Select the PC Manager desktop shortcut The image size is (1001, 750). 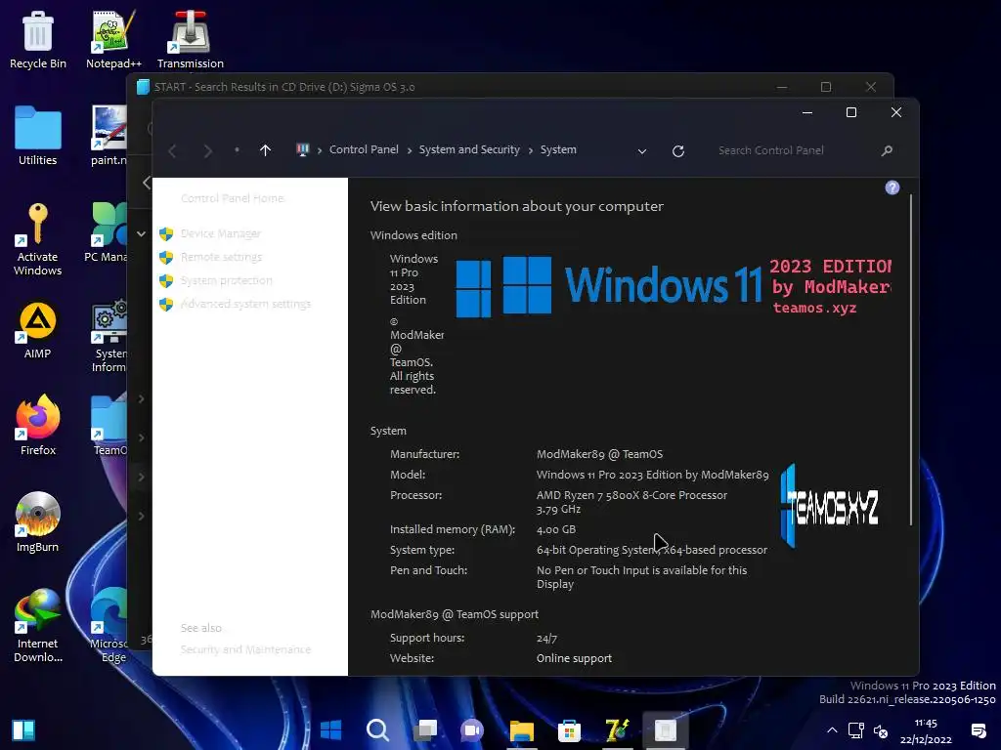106,232
